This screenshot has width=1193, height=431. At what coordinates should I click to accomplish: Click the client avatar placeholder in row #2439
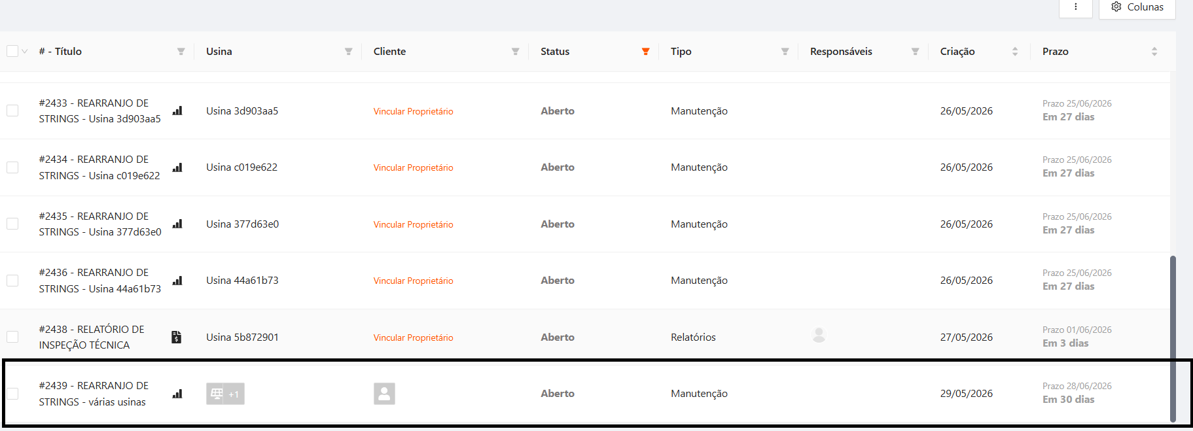(384, 394)
